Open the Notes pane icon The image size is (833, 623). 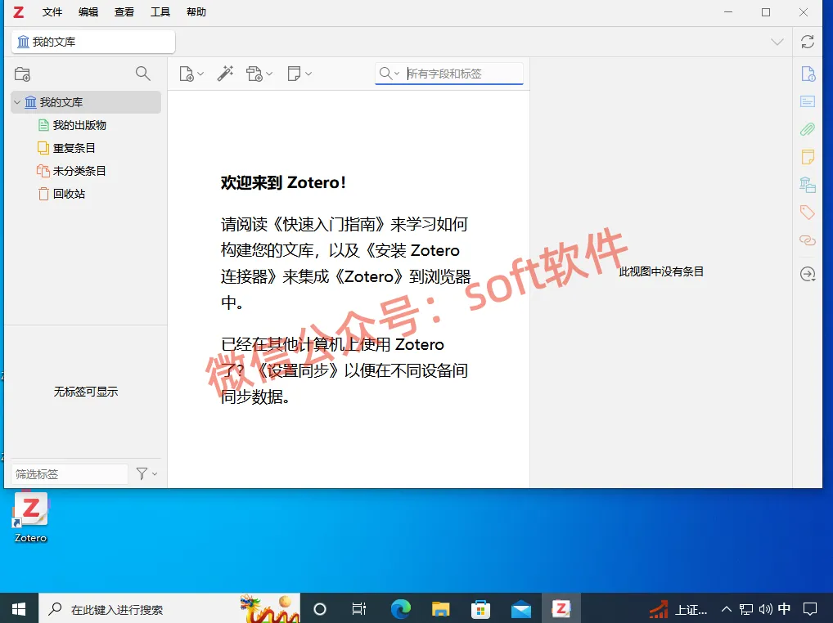pos(808,157)
